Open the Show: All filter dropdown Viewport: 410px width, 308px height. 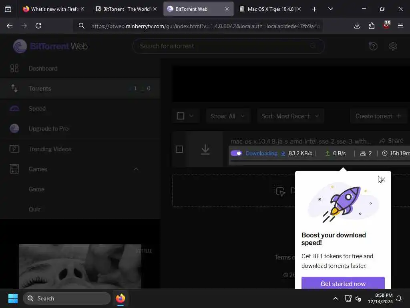[228, 116]
